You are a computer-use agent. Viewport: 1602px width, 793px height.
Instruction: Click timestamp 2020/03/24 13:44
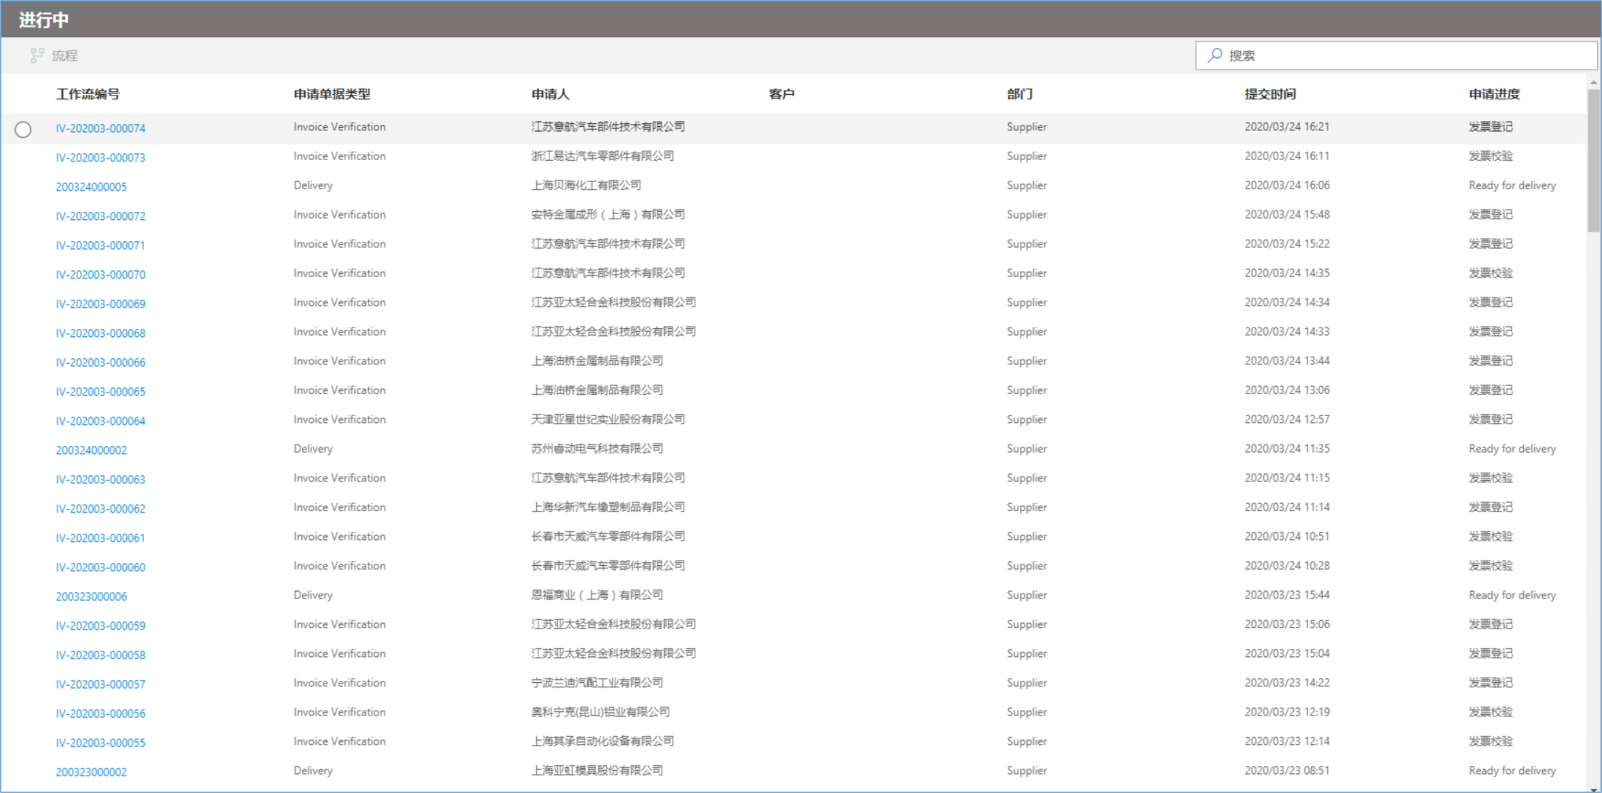click(1287, 360)
